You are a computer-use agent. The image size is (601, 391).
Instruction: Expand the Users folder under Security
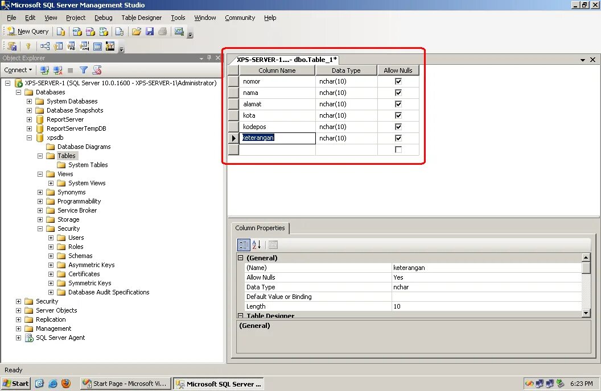[x=51, y=238]
